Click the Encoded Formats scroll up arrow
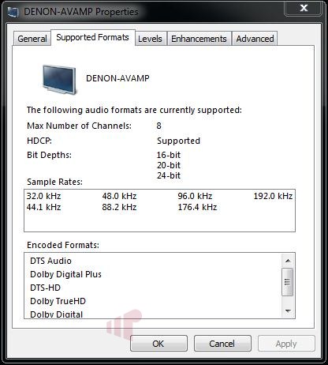The height and width of the screenshot is (365, 328). (x=288, y=261)
